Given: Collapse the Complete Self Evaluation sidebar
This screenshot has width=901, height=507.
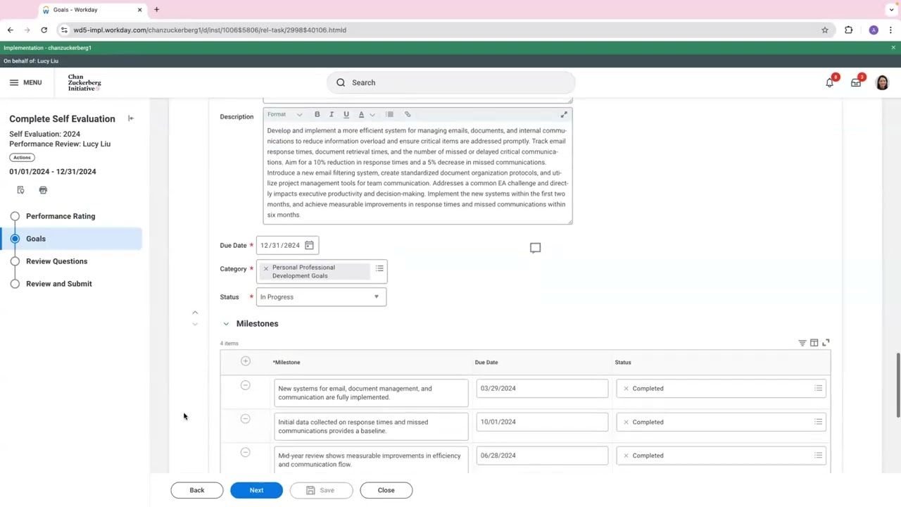Looking at the screenshot, I should point(130,118).
